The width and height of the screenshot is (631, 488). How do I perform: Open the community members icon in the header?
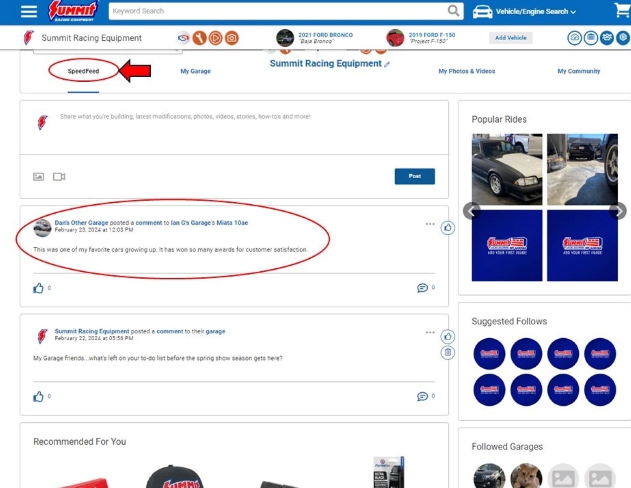607,38
